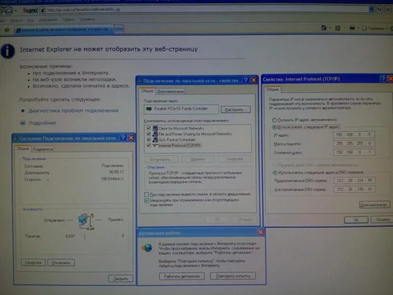Switch to Дополнительно tab in connection properties
This screenshot has width=393, height=295.
pos(170,91)
